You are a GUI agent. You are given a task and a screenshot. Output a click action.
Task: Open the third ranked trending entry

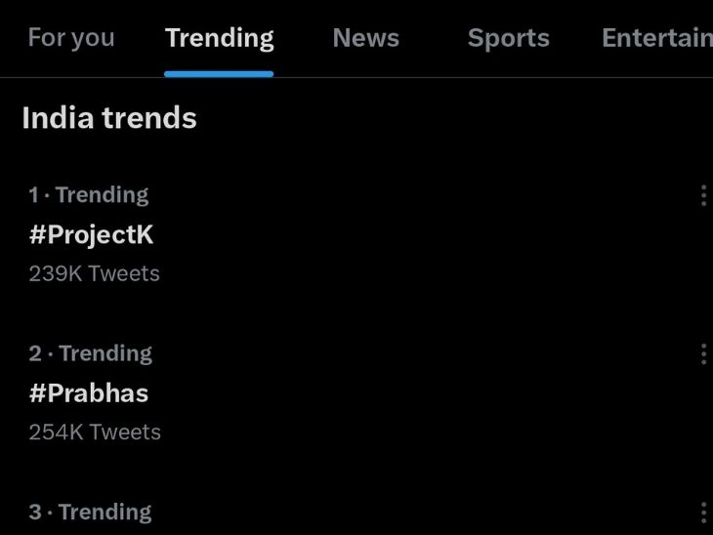pyautogui.click(x=91, y=513)
